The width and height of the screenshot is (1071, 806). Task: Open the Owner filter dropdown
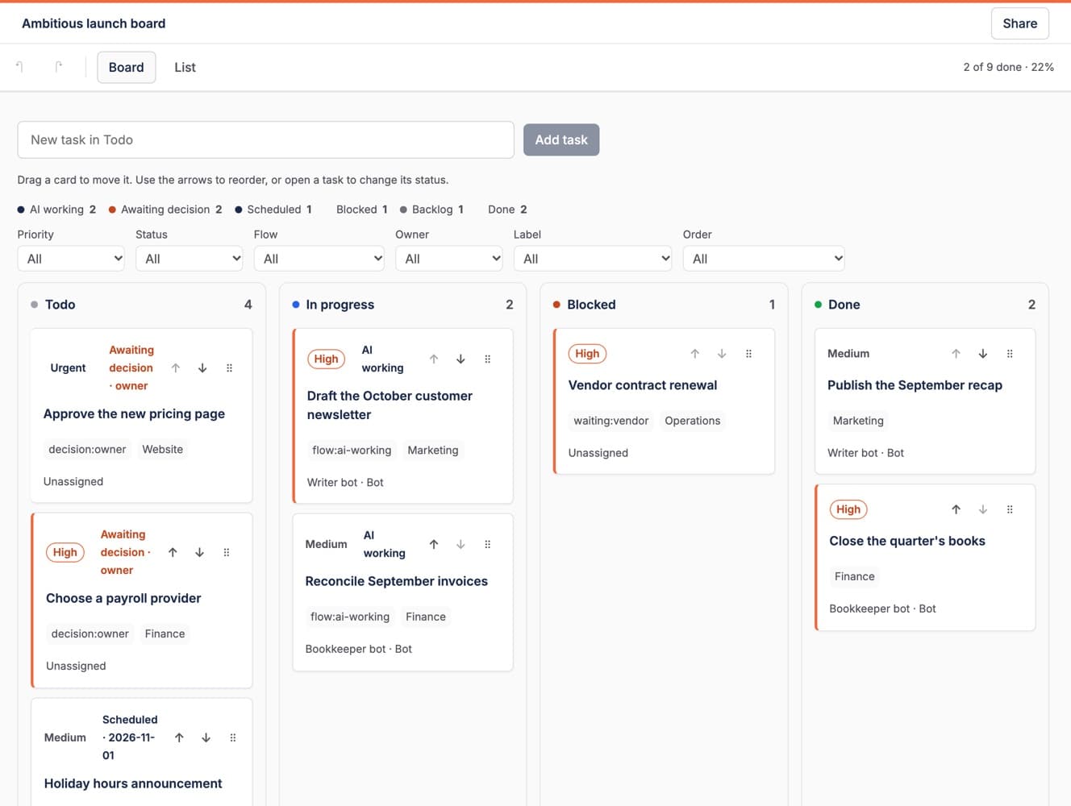click(x=449, y=259)
